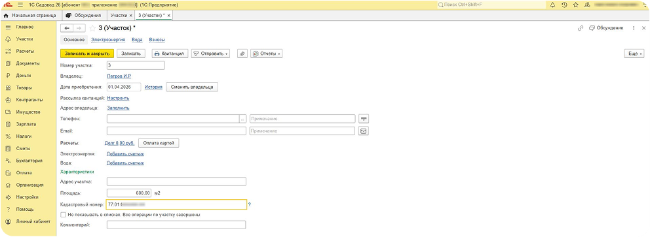The image size is (650, 237).
Task: Toggle 'Не показывать в списках' checkbox
Action: point(63,215)
